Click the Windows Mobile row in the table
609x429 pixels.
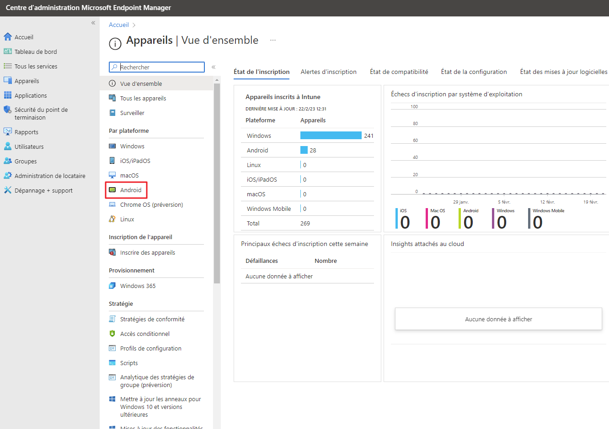[x=308, y=209]
